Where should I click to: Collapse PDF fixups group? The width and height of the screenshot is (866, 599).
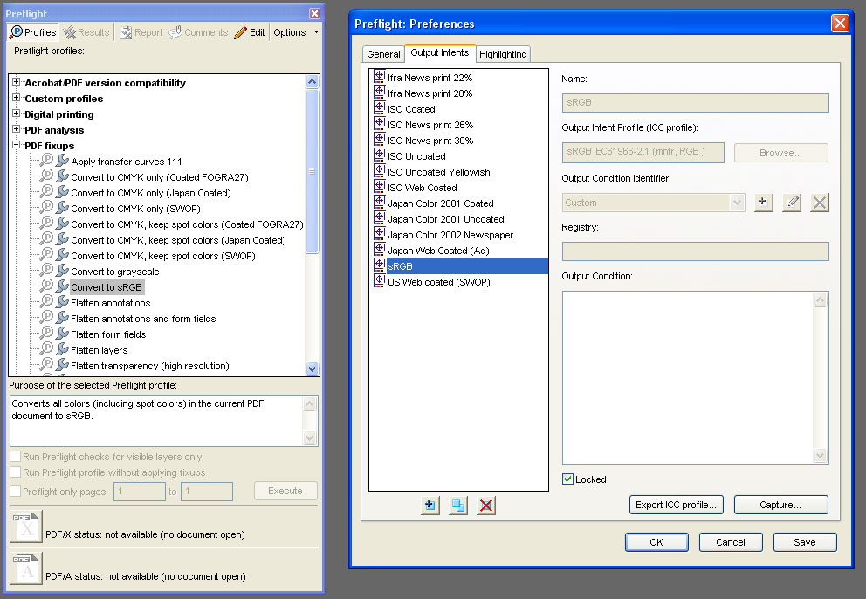pyautogui.click(x=16, y=145)
